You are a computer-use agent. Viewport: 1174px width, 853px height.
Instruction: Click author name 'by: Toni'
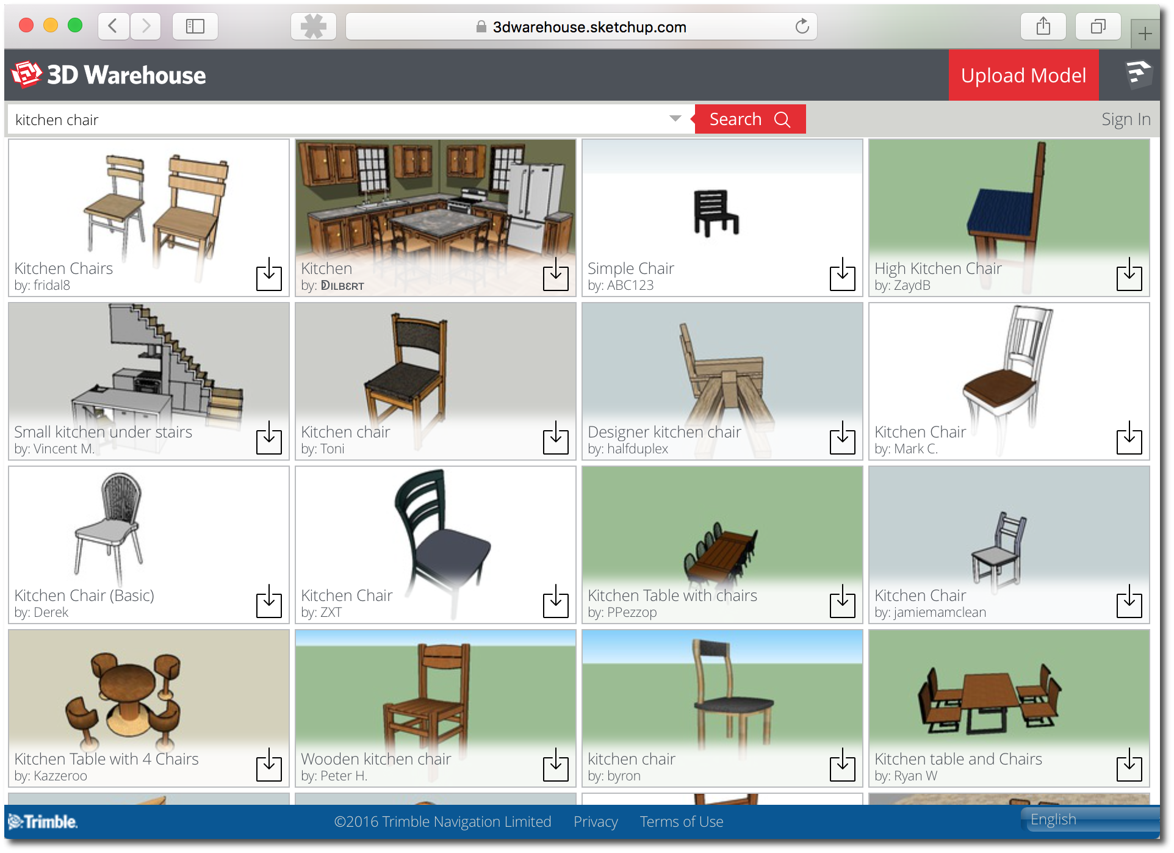pyautogui.click(x=323, y=449)
